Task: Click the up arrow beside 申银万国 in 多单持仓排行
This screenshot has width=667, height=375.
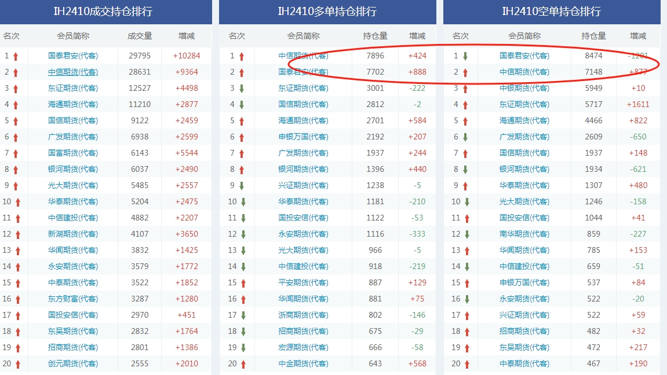Action: [x=242, y=137]
